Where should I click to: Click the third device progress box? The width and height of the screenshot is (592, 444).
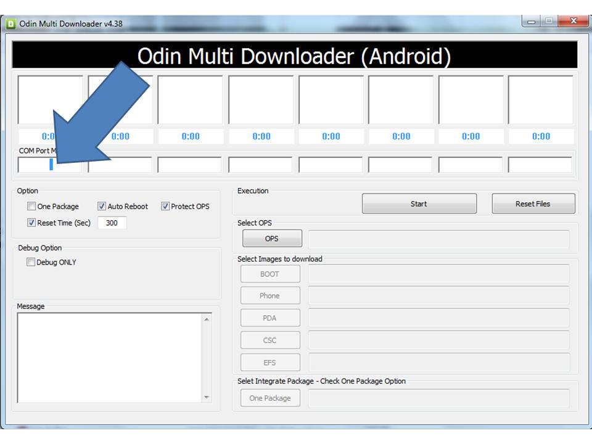coord(190,100)
